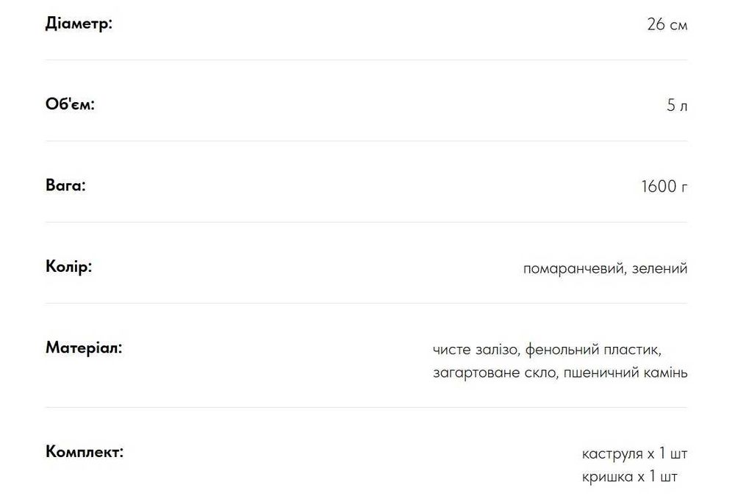Click the word "зелений"
Screen dimensions: 735x499
tap(660, 268)
